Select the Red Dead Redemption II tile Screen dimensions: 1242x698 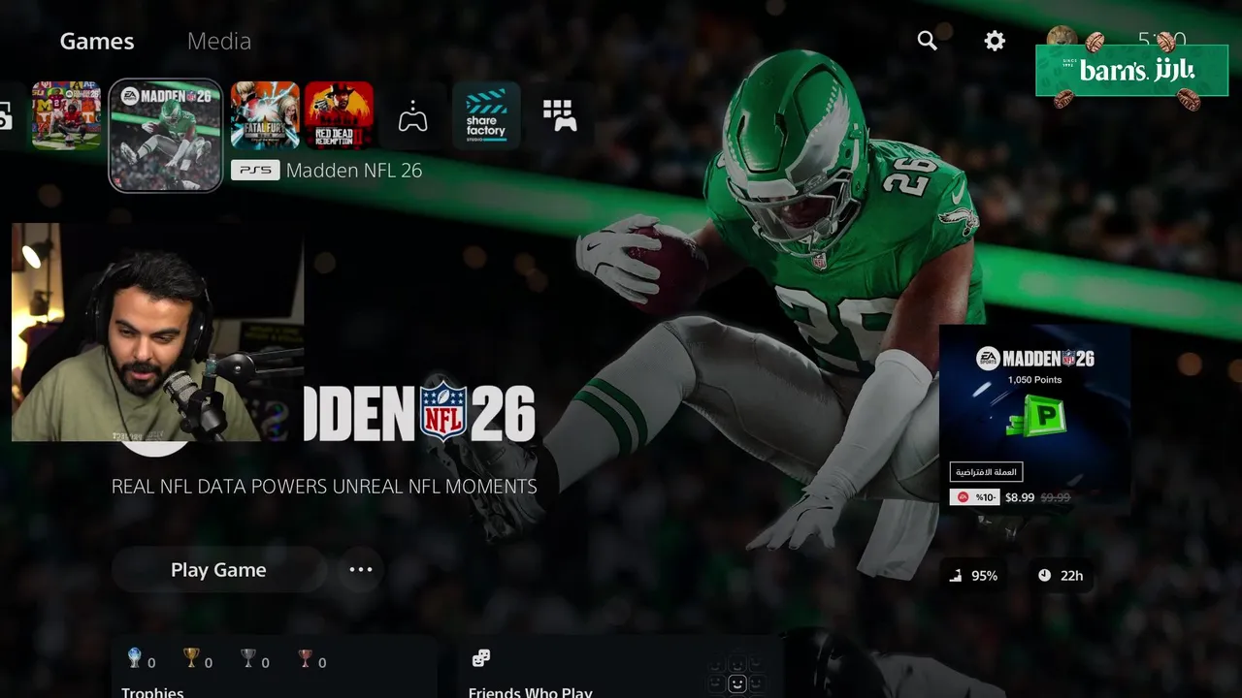pos(340,115)
